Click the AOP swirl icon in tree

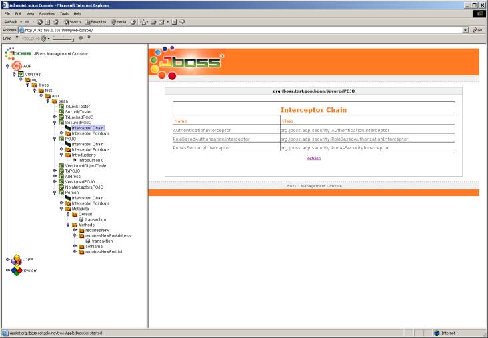pos(17,66)
